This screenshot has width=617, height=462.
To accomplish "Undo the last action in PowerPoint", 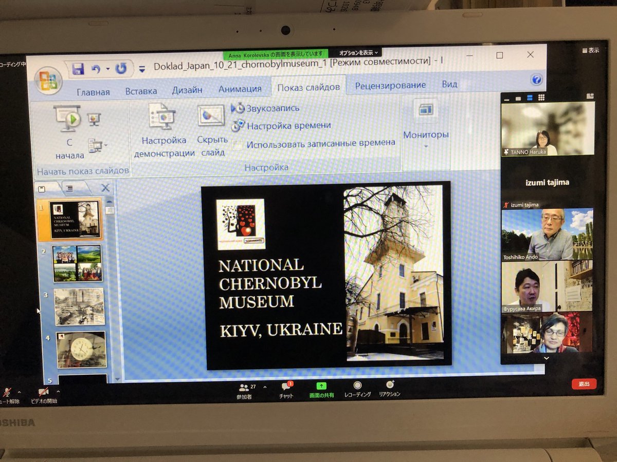I will tap(96, 69).
